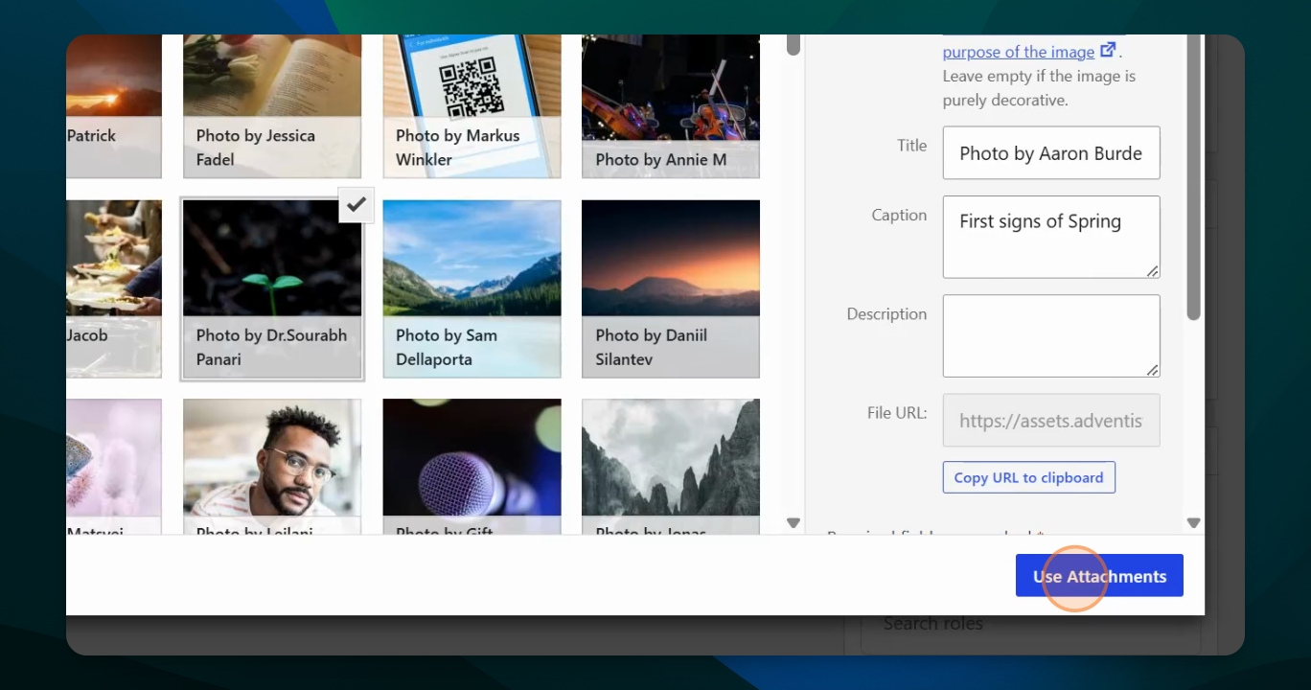Click the Caption box 'First signs of Spring'
1311x690 pixels.
click(1051, 237)
